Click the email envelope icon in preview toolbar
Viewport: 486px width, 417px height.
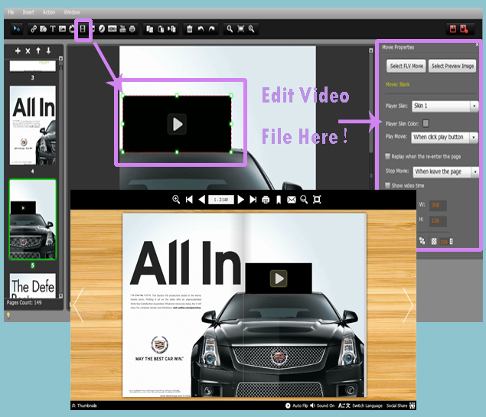(x=292, y=200)
